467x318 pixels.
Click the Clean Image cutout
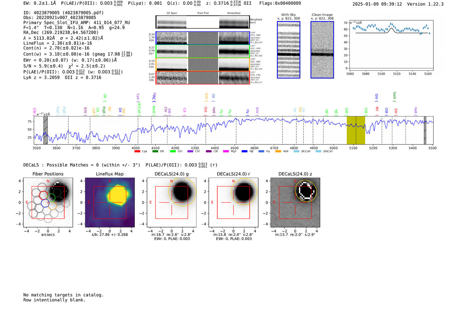tap(322, 50)
